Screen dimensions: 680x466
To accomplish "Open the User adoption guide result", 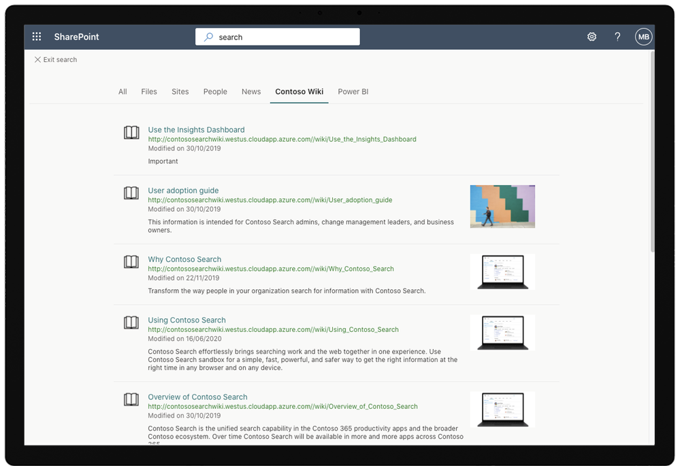I will point(183,190).
